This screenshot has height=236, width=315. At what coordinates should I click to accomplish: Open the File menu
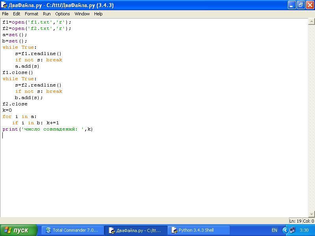pyautogui.click(x=5, y=14)
